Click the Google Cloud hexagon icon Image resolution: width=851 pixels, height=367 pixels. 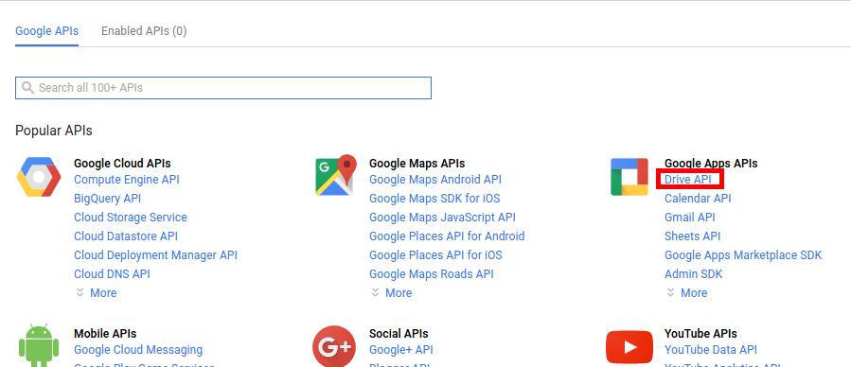(39, 177)
